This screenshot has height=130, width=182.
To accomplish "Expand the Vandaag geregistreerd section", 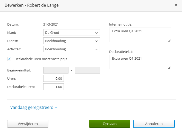I will pyautogui.click(x=34, y=107).
